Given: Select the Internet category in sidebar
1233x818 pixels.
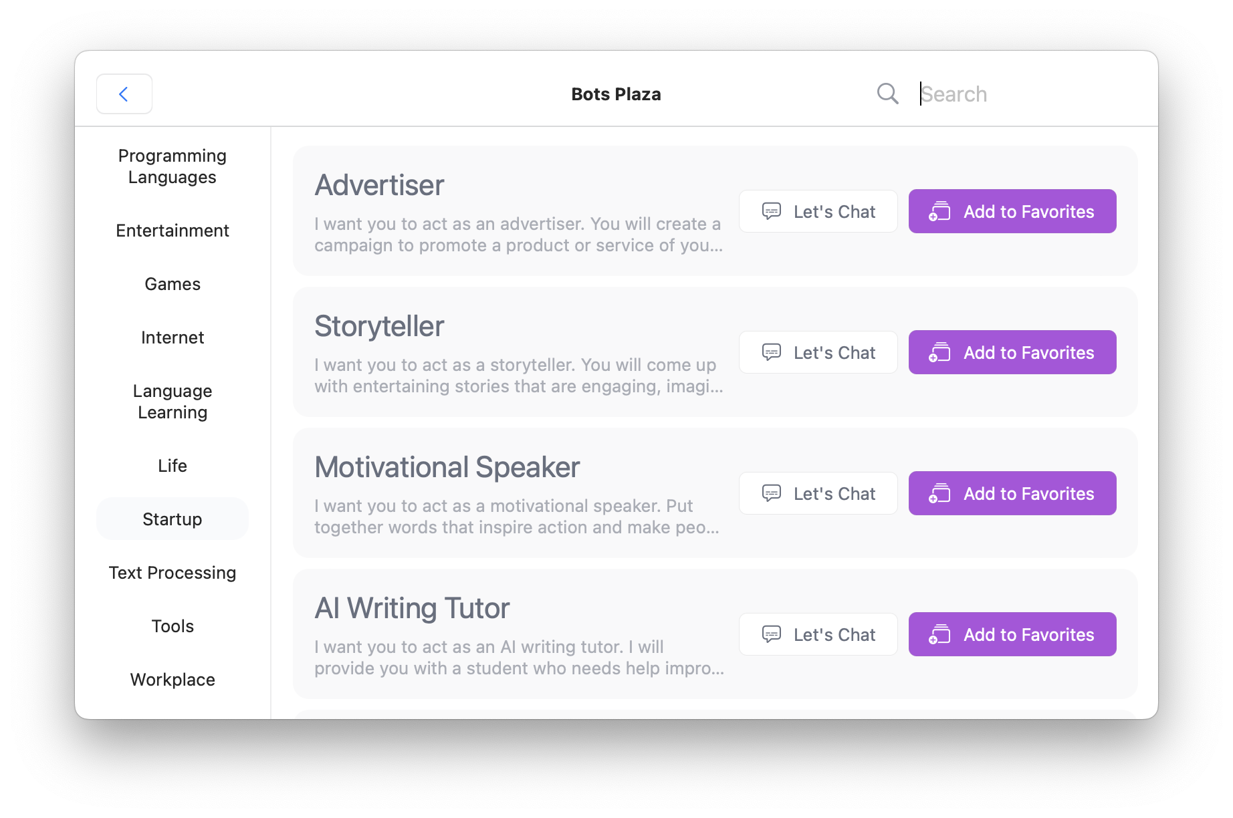Looking at the screenshot, I should point(173,337).
